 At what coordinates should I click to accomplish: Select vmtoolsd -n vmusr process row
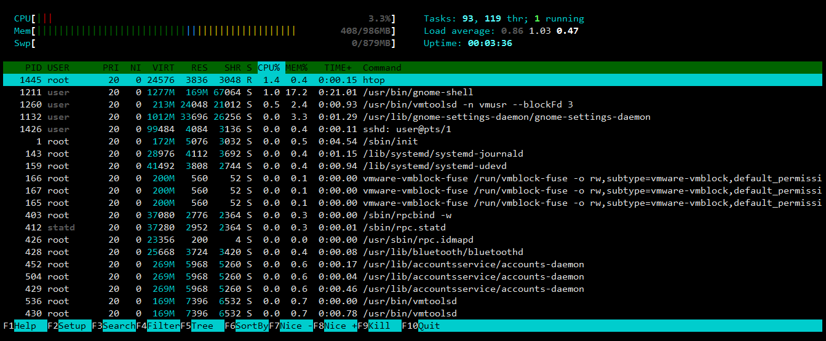(413, 104)
